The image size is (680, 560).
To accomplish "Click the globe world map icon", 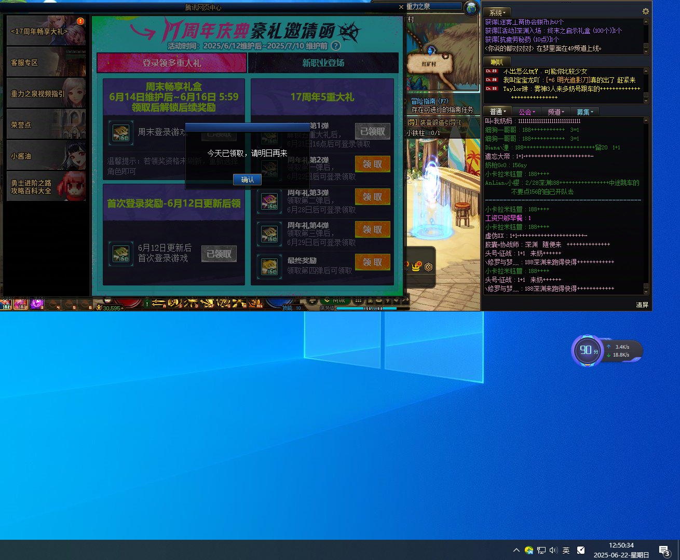I will [471, 8].
